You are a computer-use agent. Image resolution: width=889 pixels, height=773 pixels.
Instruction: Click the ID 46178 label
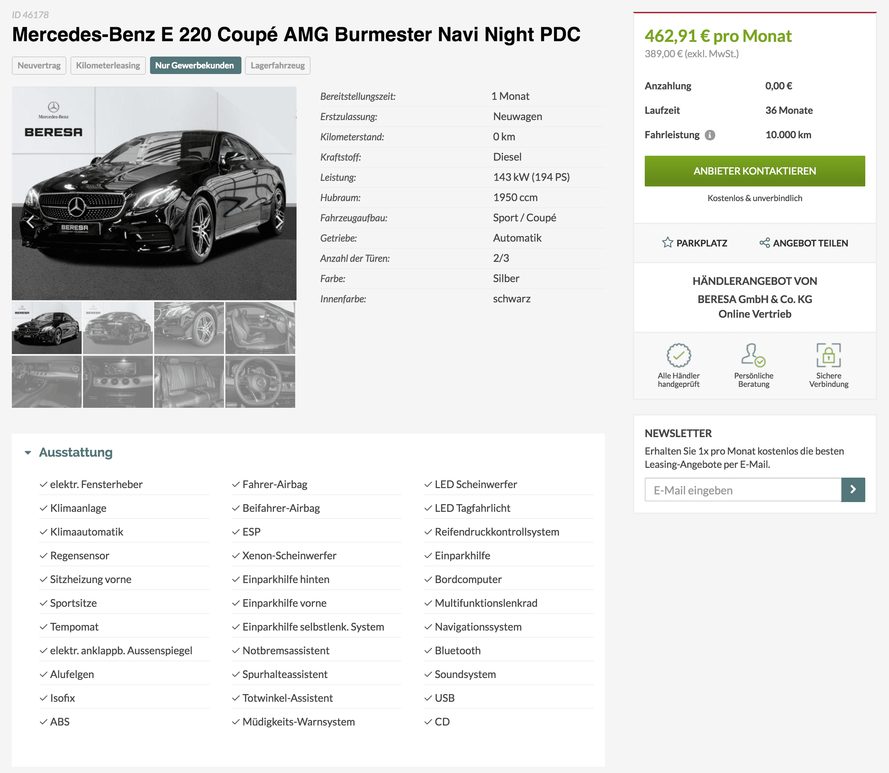point(30,15)
